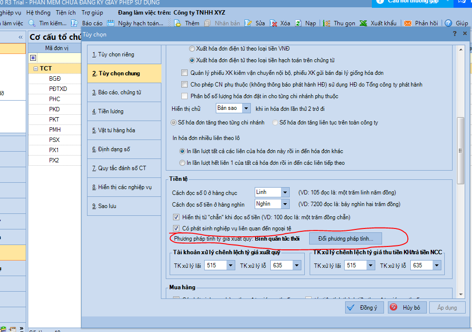The width and height of the screenshot is (472, 332).
Task: Select 'Xuất hóa đơn điện tử theo loại tiền VNĐ'
Action: [192, 49]
